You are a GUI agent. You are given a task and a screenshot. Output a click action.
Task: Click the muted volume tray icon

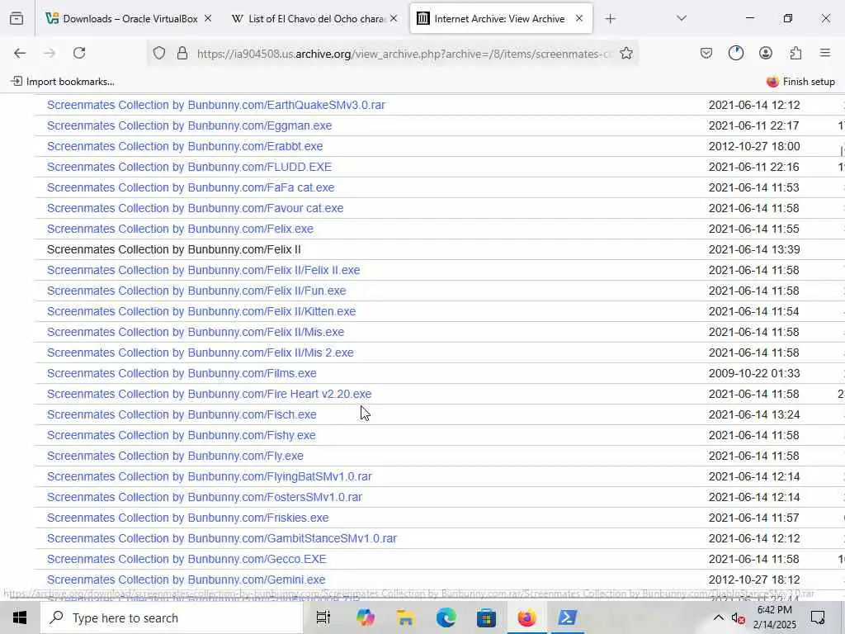tap(739, 618)
